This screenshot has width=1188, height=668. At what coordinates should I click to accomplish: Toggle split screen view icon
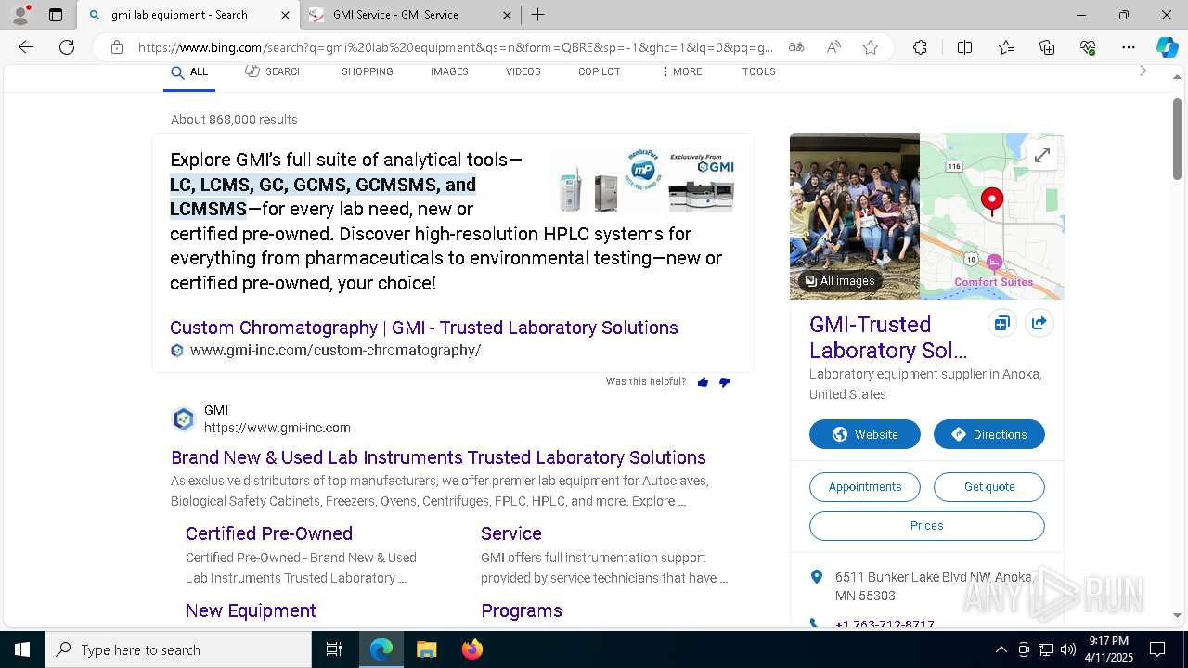tap(964, 47)
